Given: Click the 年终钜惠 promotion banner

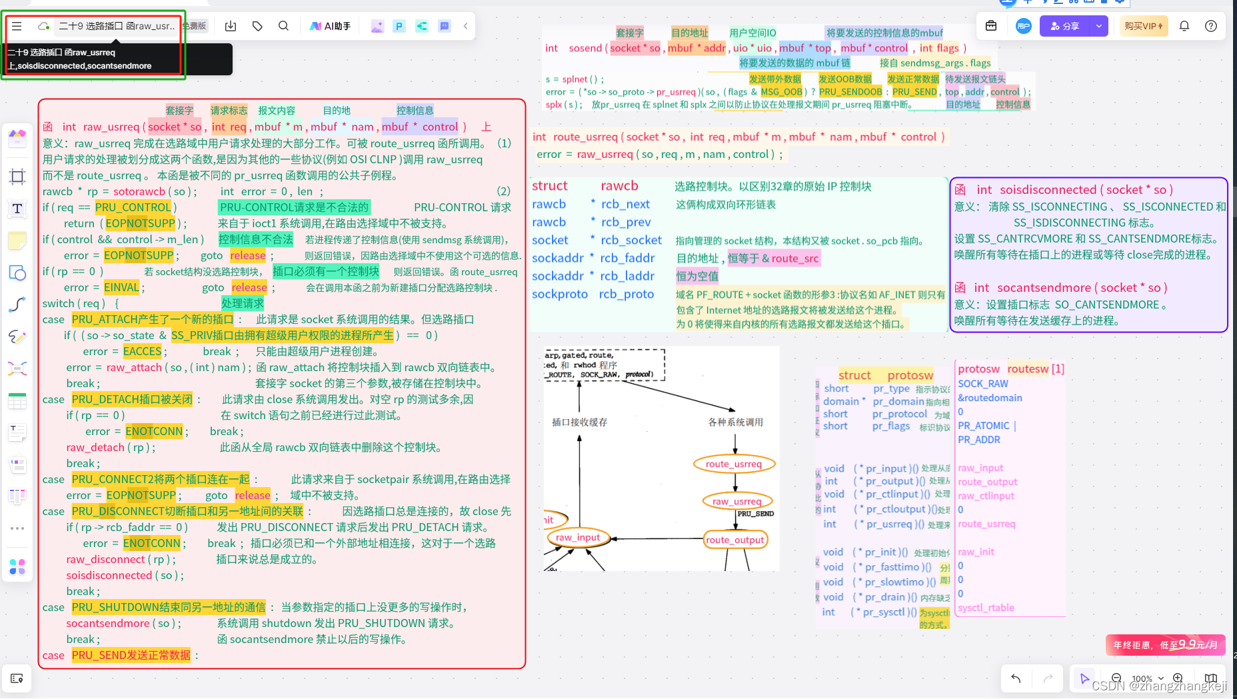Looking at the screenshot, I should point(1165,644).
